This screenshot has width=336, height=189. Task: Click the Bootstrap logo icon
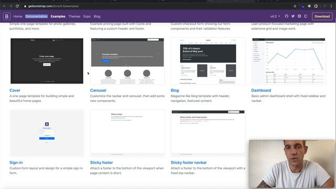click(x=7, y=16)
